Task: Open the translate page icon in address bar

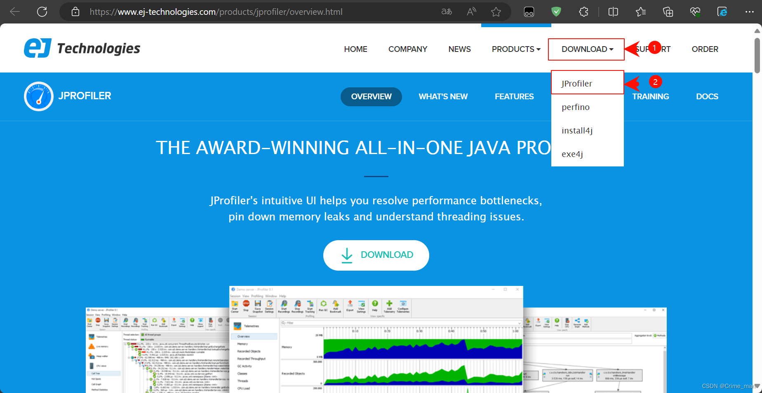Action: (x=447, y=12)
